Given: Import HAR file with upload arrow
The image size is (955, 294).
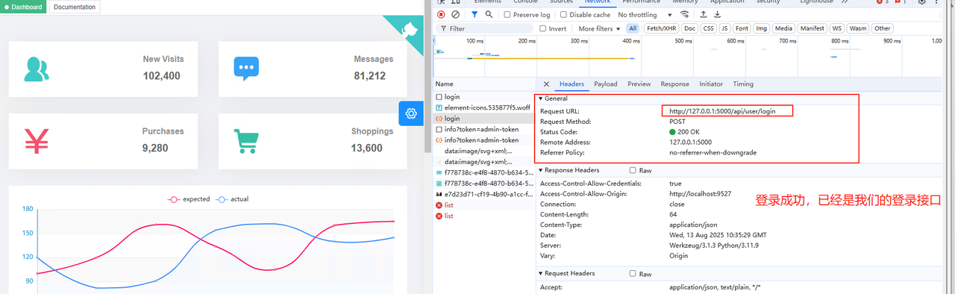Looking at the screenshot, I should point(703,14).
